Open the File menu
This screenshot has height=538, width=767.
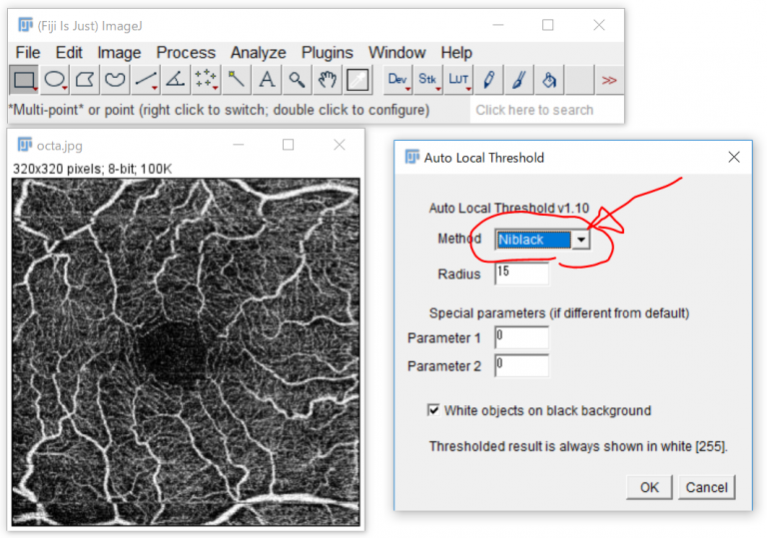pyautogui.click(x=28, y=52)
